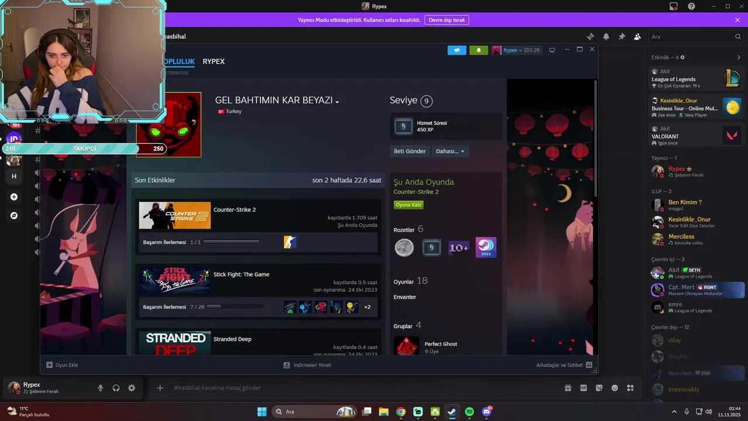The image size is (748, 421).
Task: Click İleti Gönder button
Action: pos(410,151)
